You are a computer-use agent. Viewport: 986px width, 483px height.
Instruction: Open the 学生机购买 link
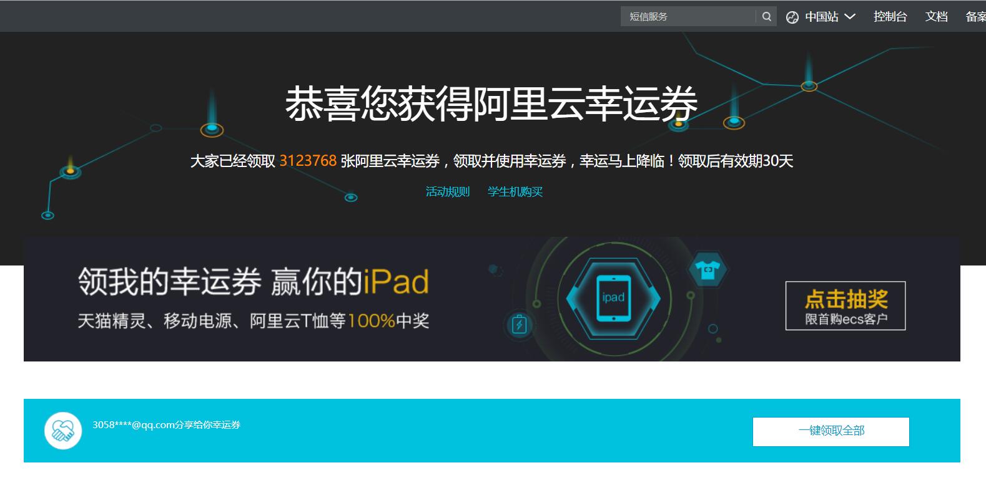pos(515,192)
